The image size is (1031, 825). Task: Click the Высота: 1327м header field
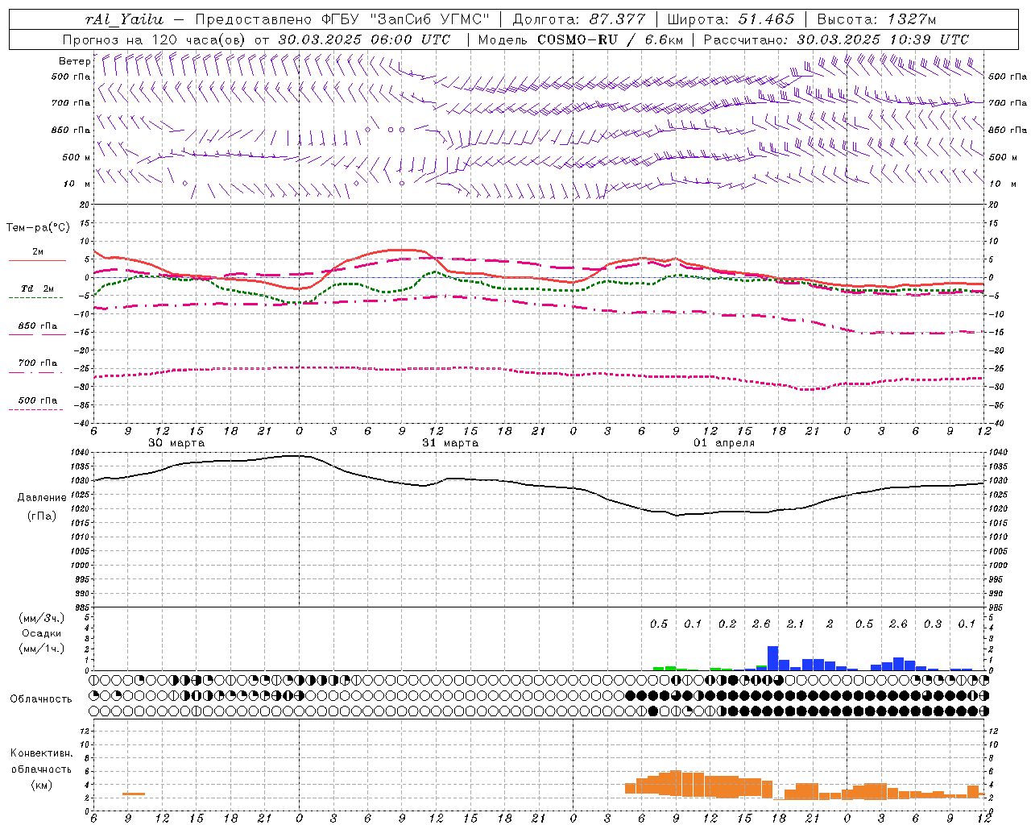876,19
